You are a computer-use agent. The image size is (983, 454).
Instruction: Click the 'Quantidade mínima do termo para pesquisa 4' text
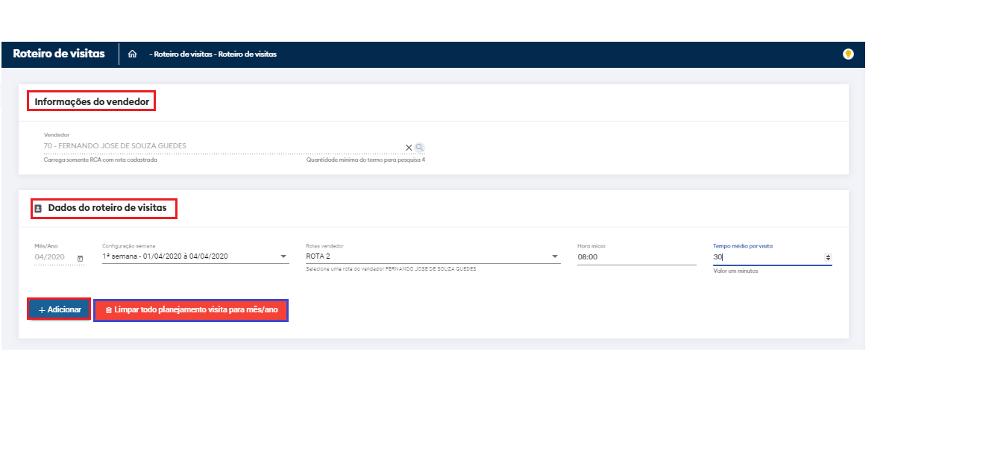coord(365,160)
